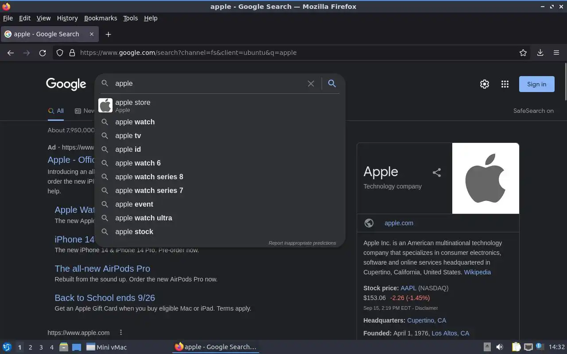567x354 pixels.
Task: Click the Google logo
Action: coord(66,84)
